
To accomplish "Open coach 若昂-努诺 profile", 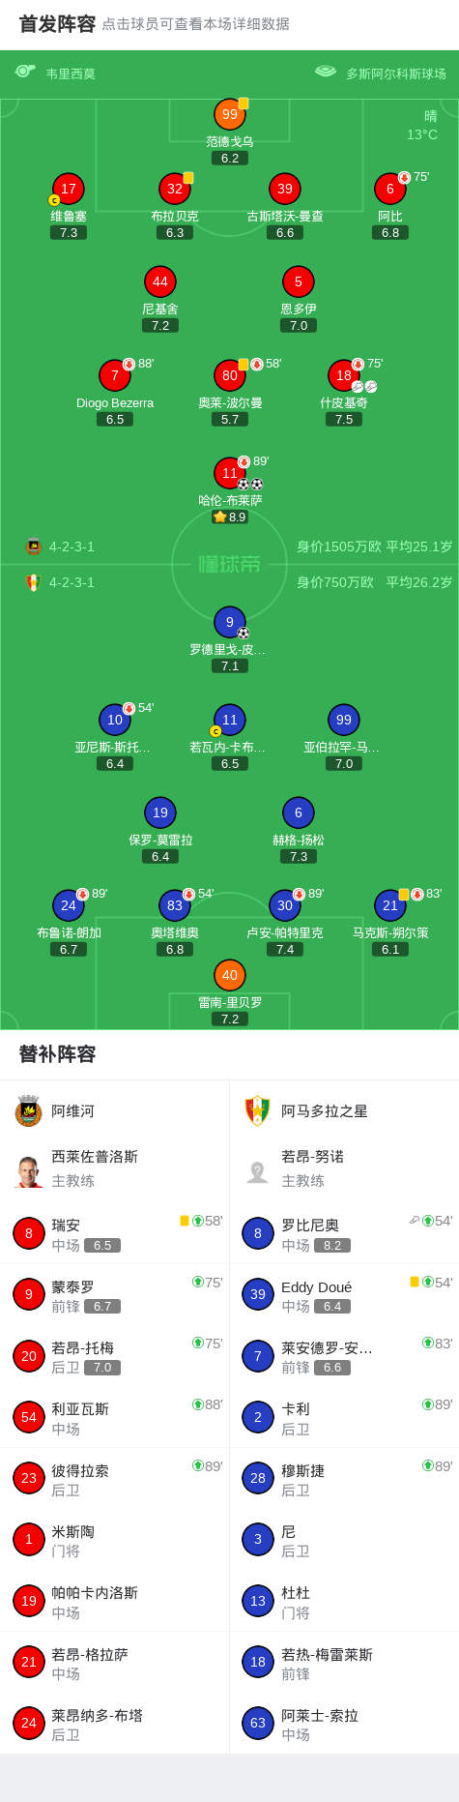I will pos(344,1169).
